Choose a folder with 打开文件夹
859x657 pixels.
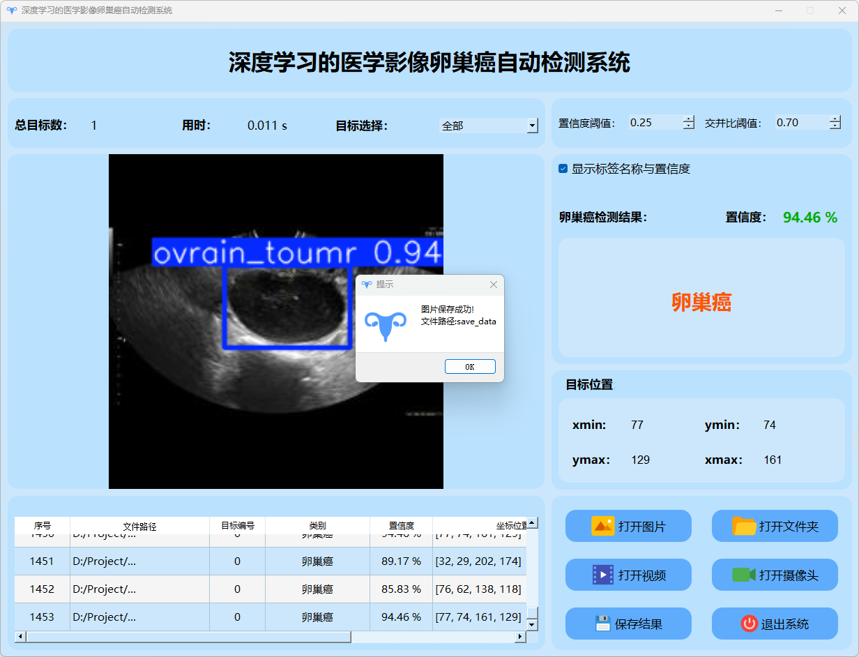(x=775, y=526)
